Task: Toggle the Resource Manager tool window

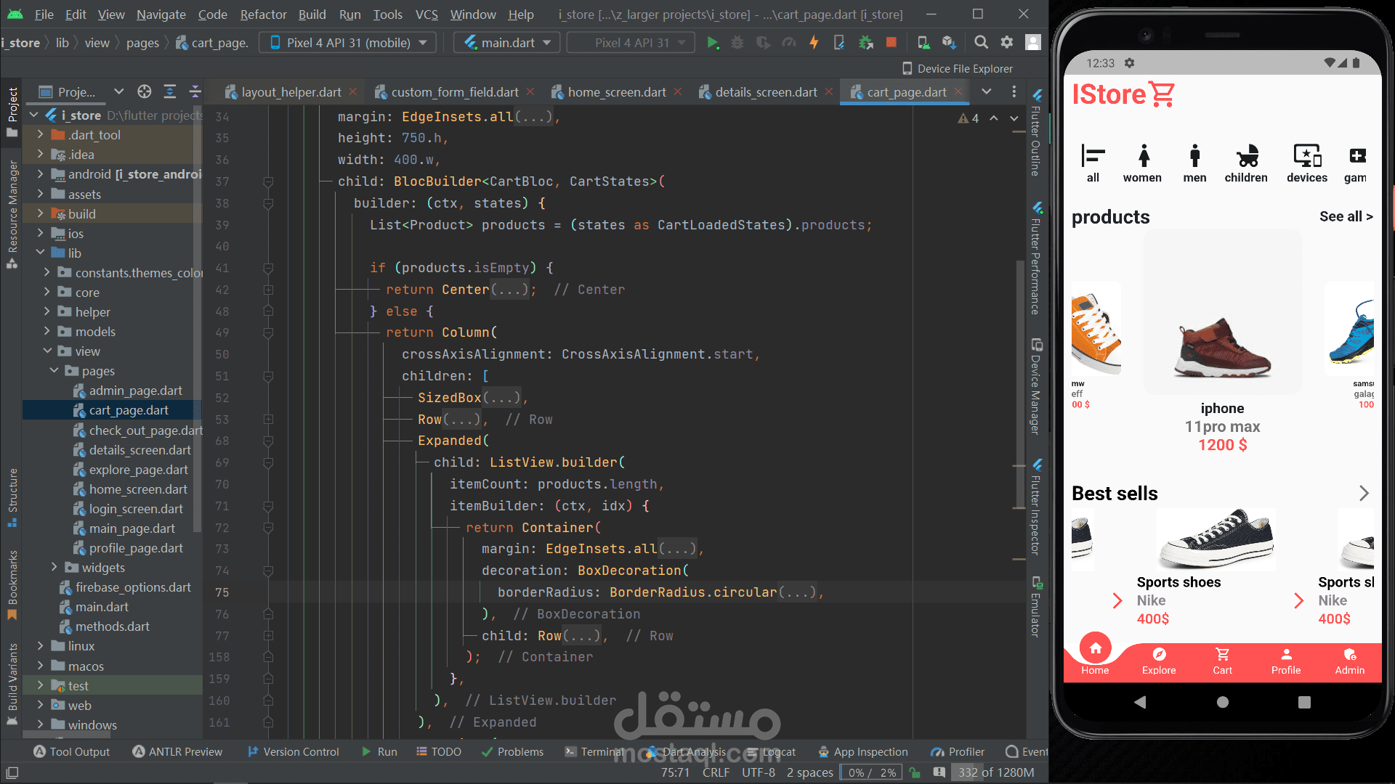Action: pos(12,214)
